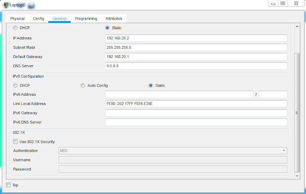Tick the Top checkbox
The height and width of the screenshot is (194, 306).
point(8,185)
